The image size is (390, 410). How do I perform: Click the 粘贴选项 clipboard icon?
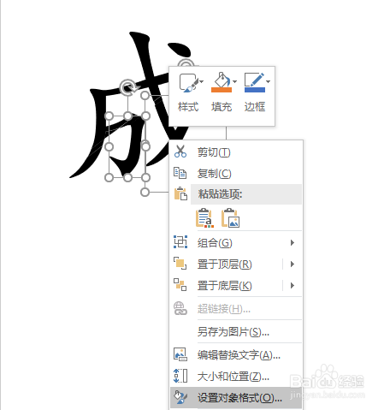coord(180,193)
